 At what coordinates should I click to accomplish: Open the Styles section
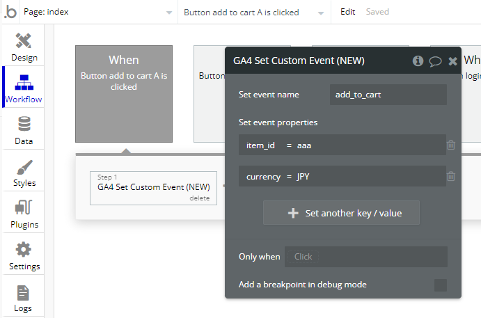pos(24,172)
